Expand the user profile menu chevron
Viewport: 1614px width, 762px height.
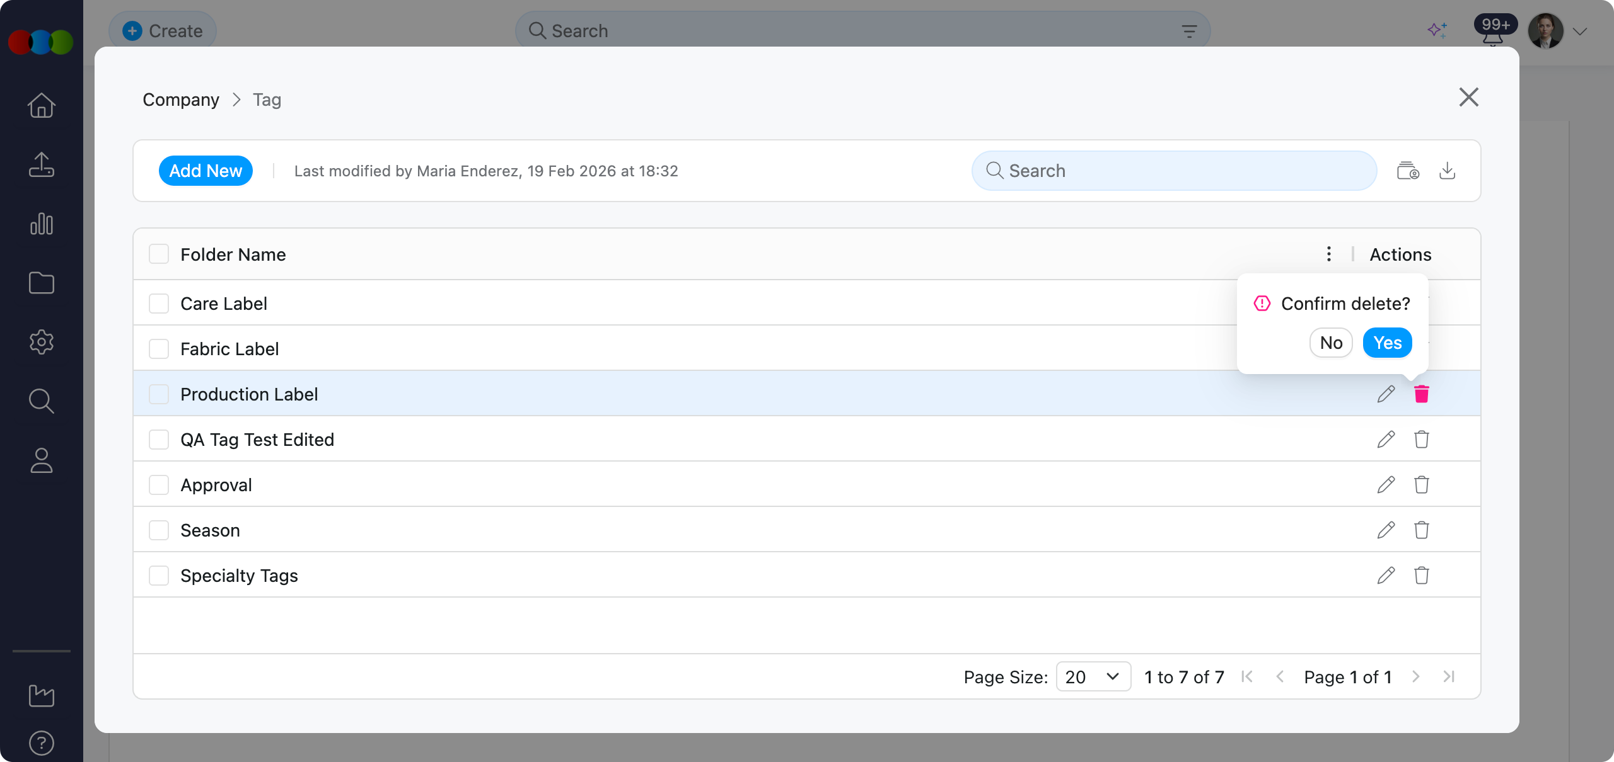(1579, 31)
